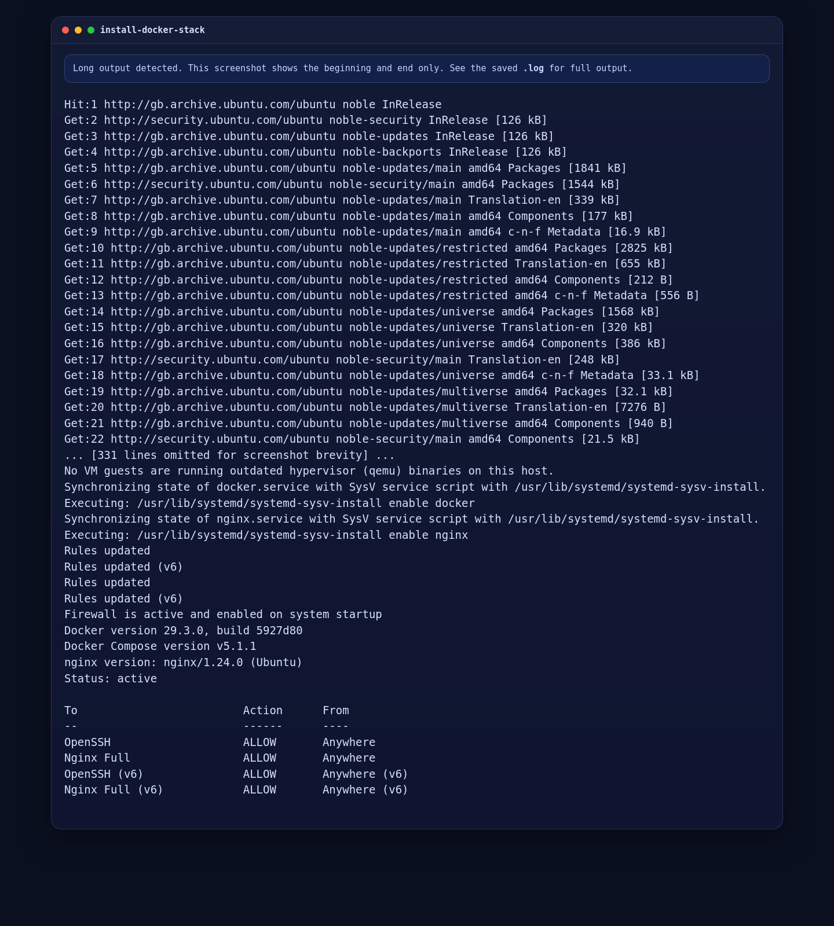Click the install-docker-stack window title
834x926 pixels.
tap(152, 30)
